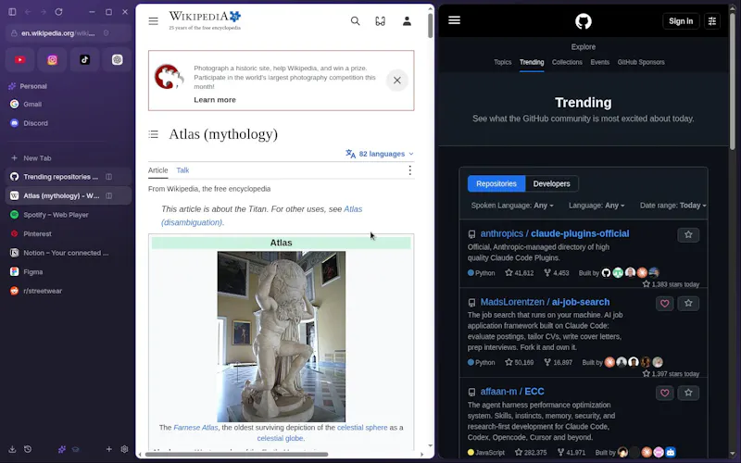
Task: Click the shield icon in address bar
Action: pos(106,33)
